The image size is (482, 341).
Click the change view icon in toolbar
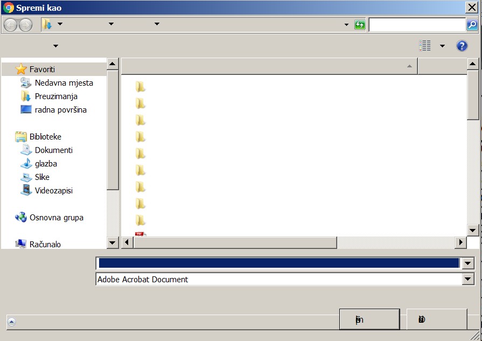425,46
